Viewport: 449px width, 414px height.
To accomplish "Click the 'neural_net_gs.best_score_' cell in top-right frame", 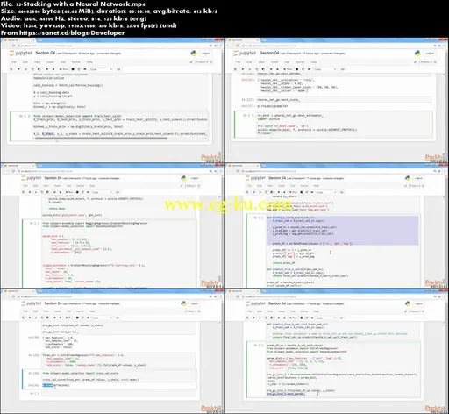I will (344, 100).
